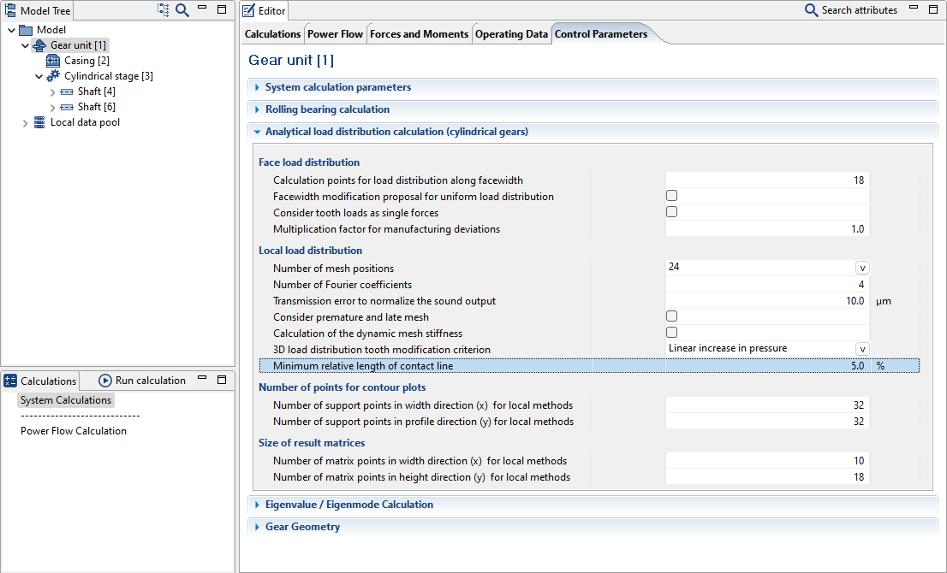
Task: Enable Consider premature and late mesh
Action: coord(672,316)
